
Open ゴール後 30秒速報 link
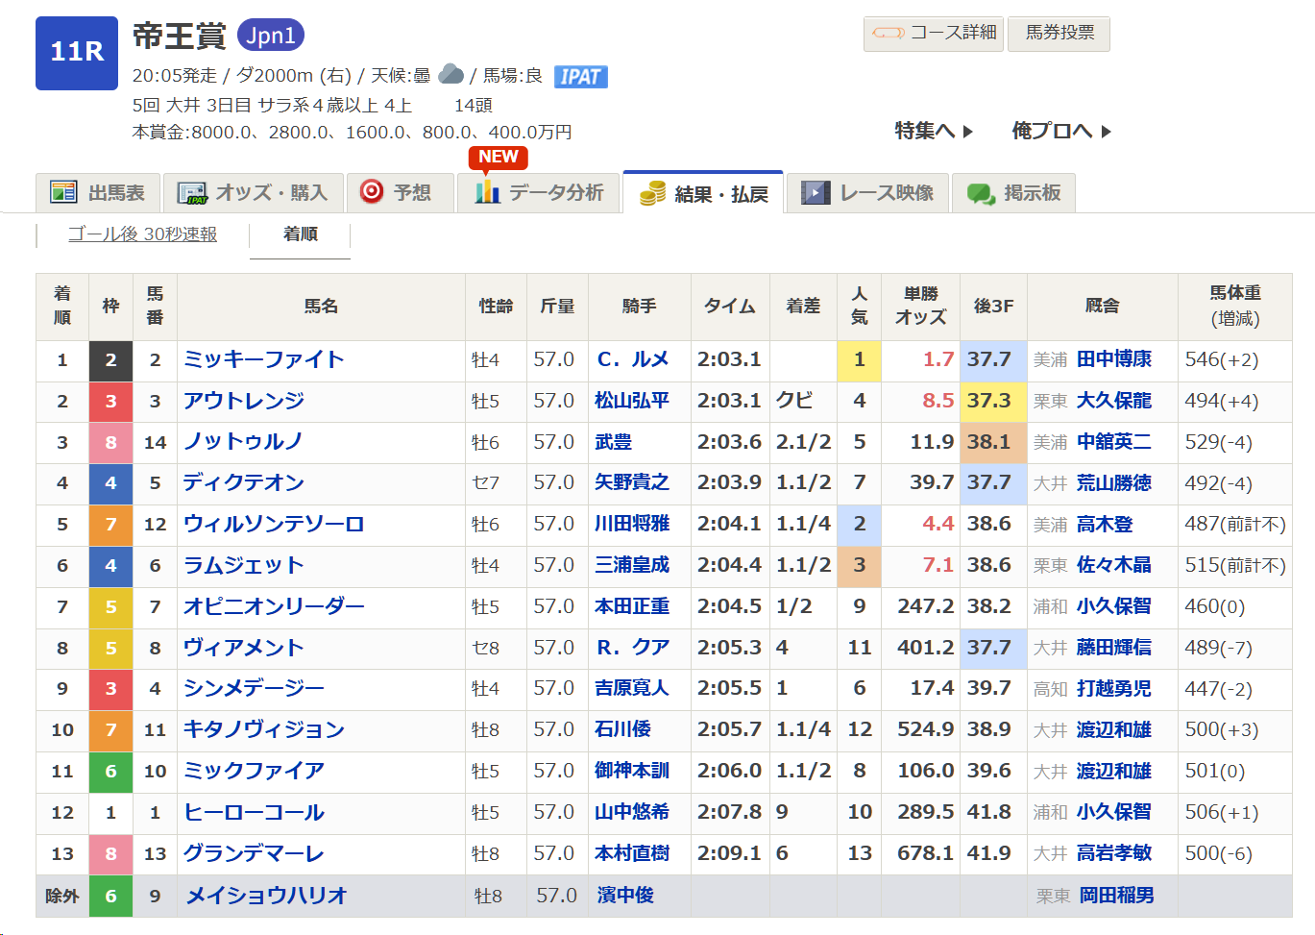[x=142, y=234]
